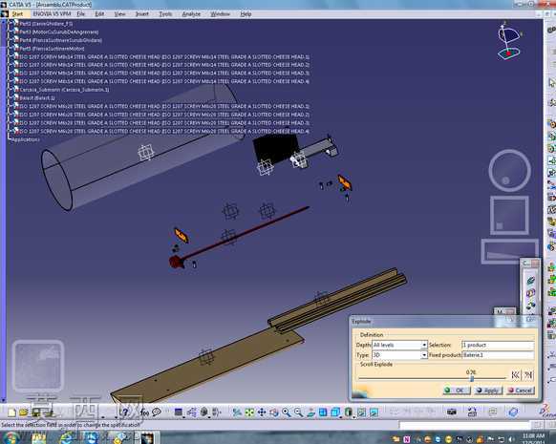Screen dimensions: 556x444
Task: Click the compass in the viewport corner
Action: click(509, 41)
